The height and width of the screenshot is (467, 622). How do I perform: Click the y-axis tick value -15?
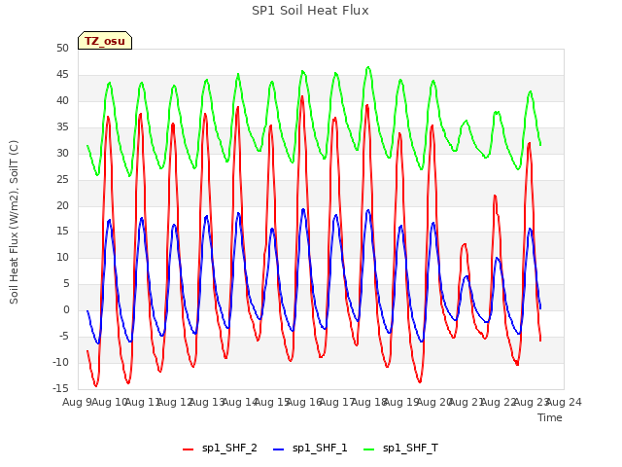(60, 388)
